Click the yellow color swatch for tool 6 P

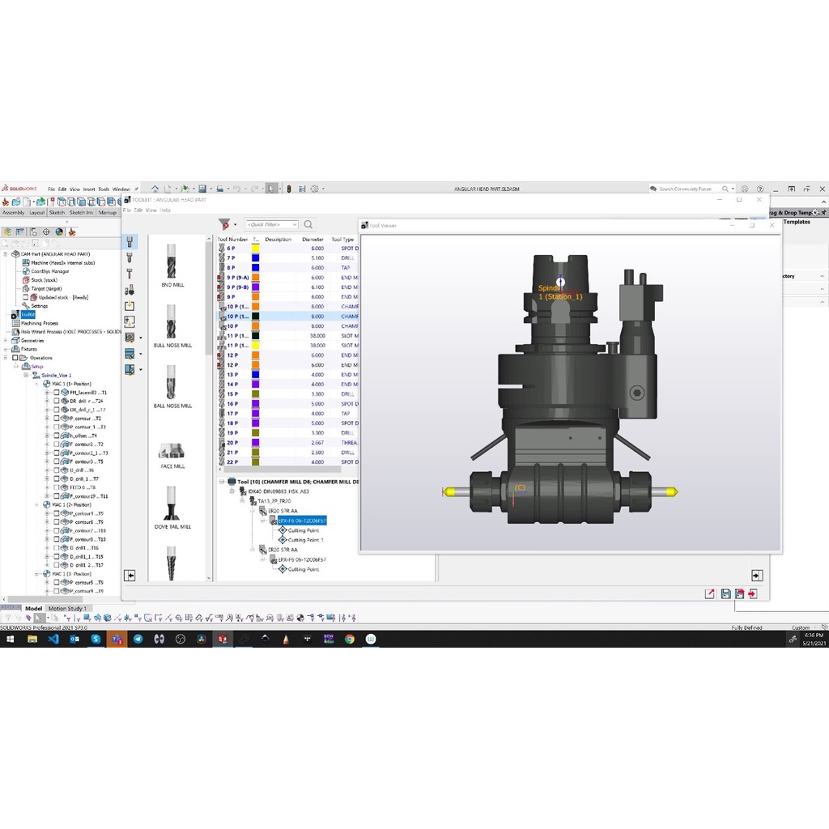pyautogui.click(x=255, y=248)
